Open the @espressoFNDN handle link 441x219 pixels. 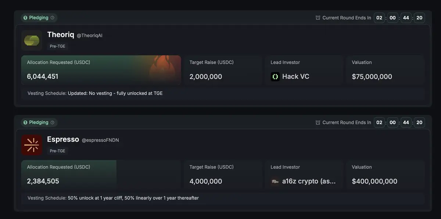tap(100, 140)
